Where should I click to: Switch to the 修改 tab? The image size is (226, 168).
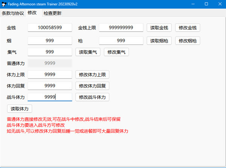coord(32,13)
